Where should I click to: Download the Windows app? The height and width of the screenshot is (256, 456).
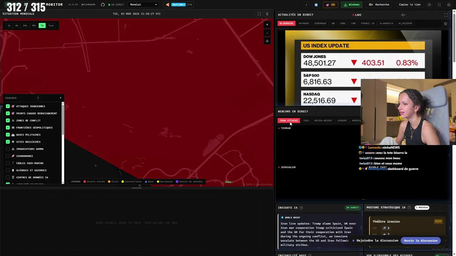(352, 5)
